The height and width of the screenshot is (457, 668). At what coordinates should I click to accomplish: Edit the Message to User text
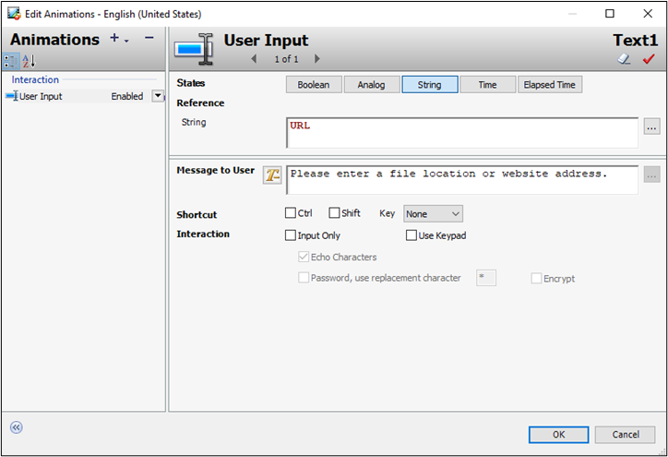point(462,180)
